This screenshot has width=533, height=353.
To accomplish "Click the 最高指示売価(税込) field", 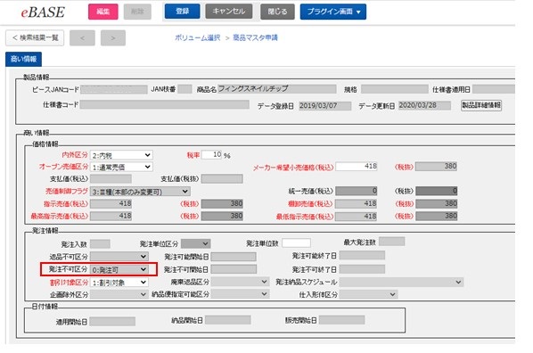I will 111,216.
